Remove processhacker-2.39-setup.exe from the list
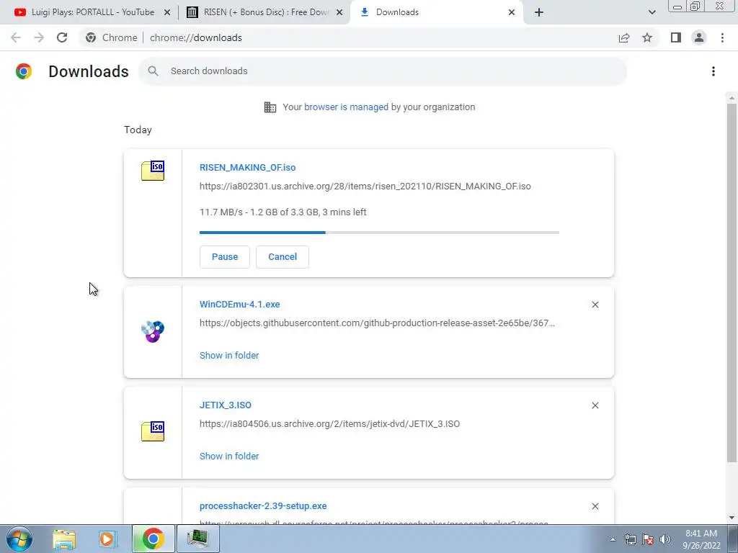 (x=595, y=506)
